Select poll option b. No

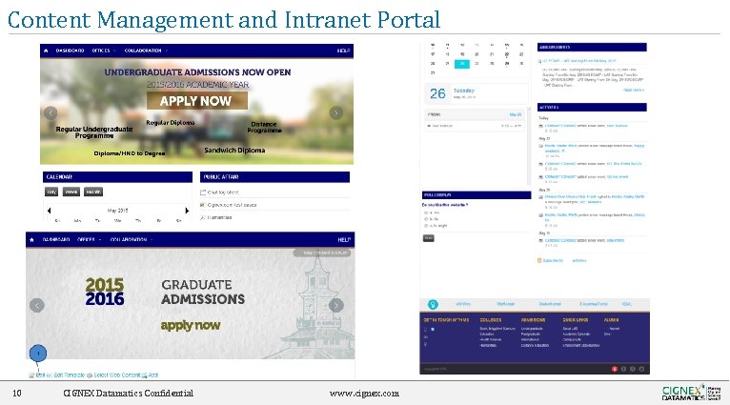(426, 219)
